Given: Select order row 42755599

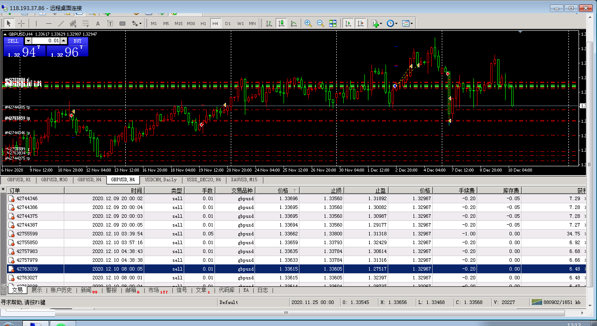Looking at the screenshot, I should pos(297,234).
